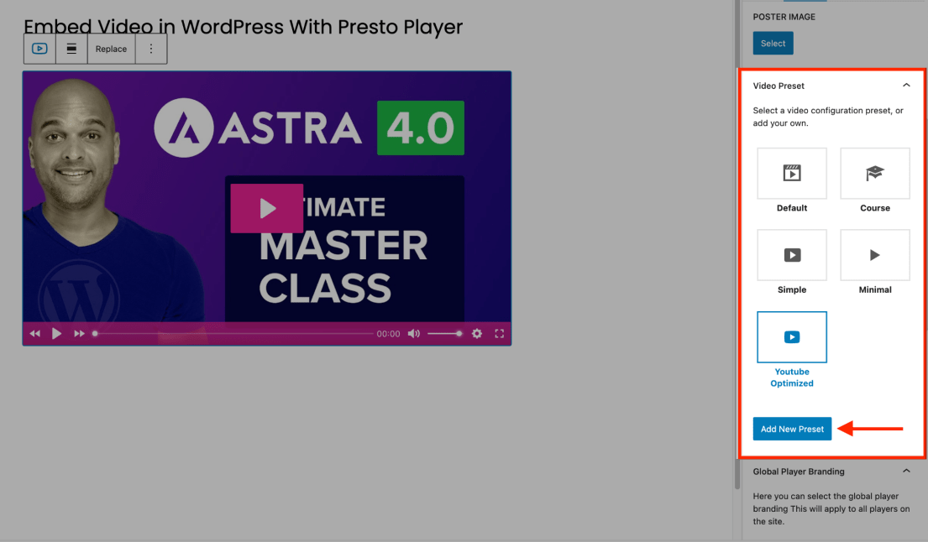Select the Simple video preset

(x=790, y=255)
